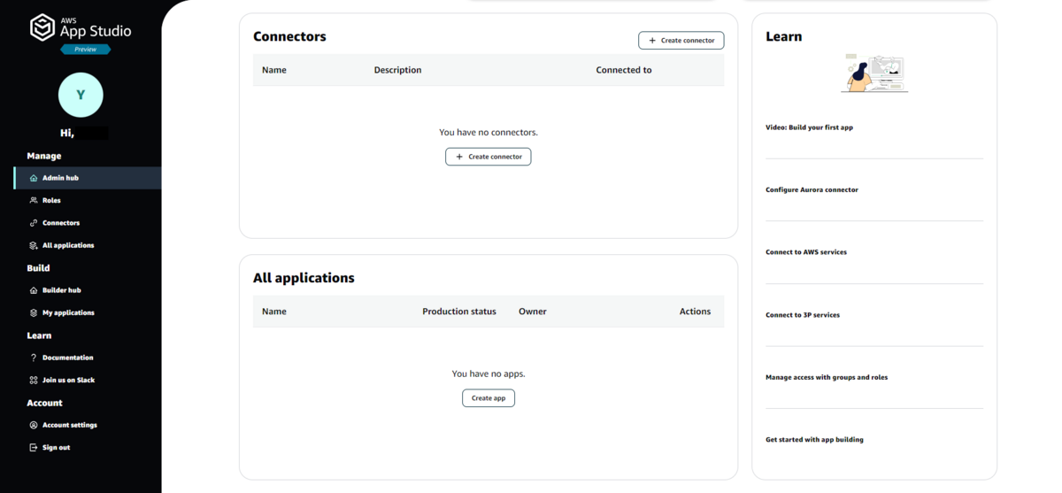The height and width of the screenshot is (493, 1062).
Task: Click Create connector button under empty message
Action: click(489, 157)
